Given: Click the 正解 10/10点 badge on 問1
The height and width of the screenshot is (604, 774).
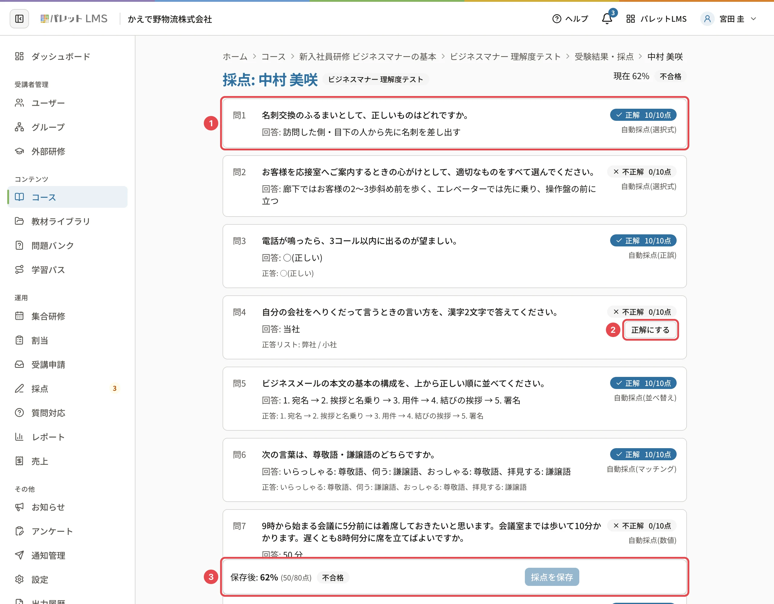Looking at the screenshot, I should coord(643,115).
